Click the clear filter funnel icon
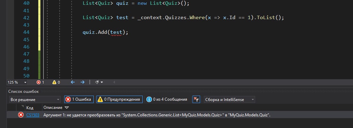Viewport: 353px width, 128px height. (x=196, y=99)
